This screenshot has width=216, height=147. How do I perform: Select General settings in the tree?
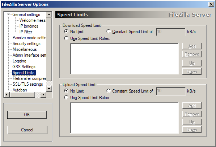click(26, 15)
